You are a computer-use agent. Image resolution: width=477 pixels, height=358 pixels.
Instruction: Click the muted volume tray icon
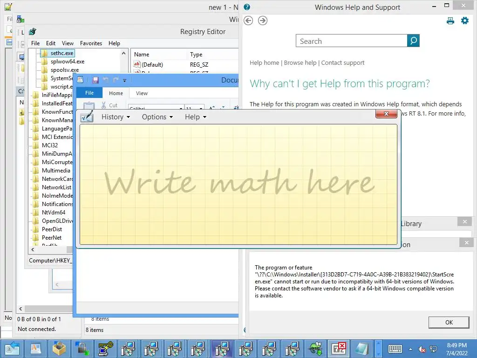pyautogui.click(x=422, y=349)
